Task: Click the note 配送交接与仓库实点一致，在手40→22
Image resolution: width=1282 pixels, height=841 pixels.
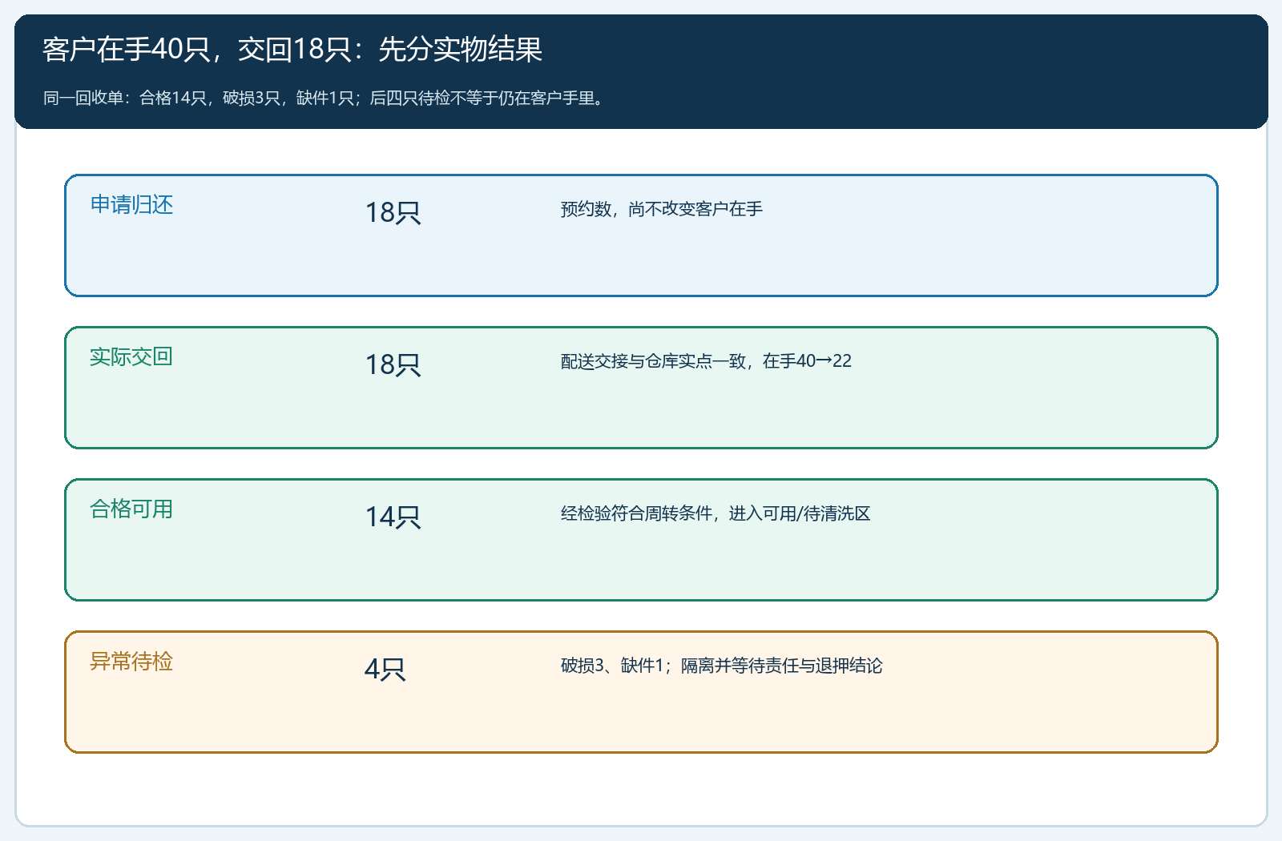Action: [706, 361]
